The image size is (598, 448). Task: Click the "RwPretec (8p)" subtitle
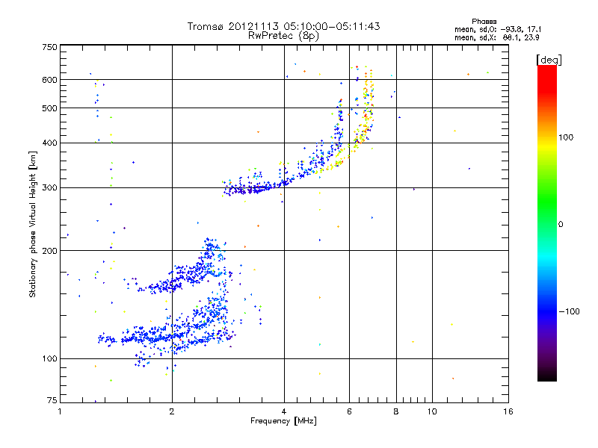coord(283,36)
